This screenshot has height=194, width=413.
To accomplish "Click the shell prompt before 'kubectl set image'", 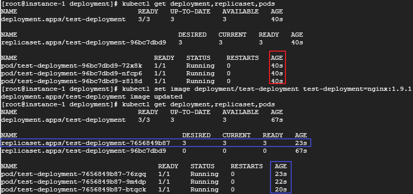I will pyautogui.click(x=59, y=89).
